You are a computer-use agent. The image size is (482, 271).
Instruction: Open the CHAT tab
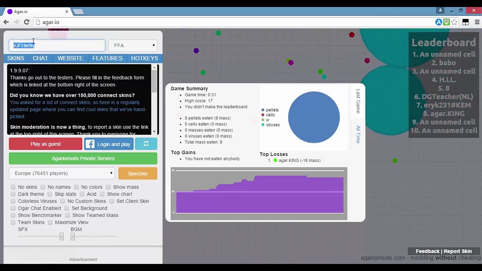tap(40, 58)
